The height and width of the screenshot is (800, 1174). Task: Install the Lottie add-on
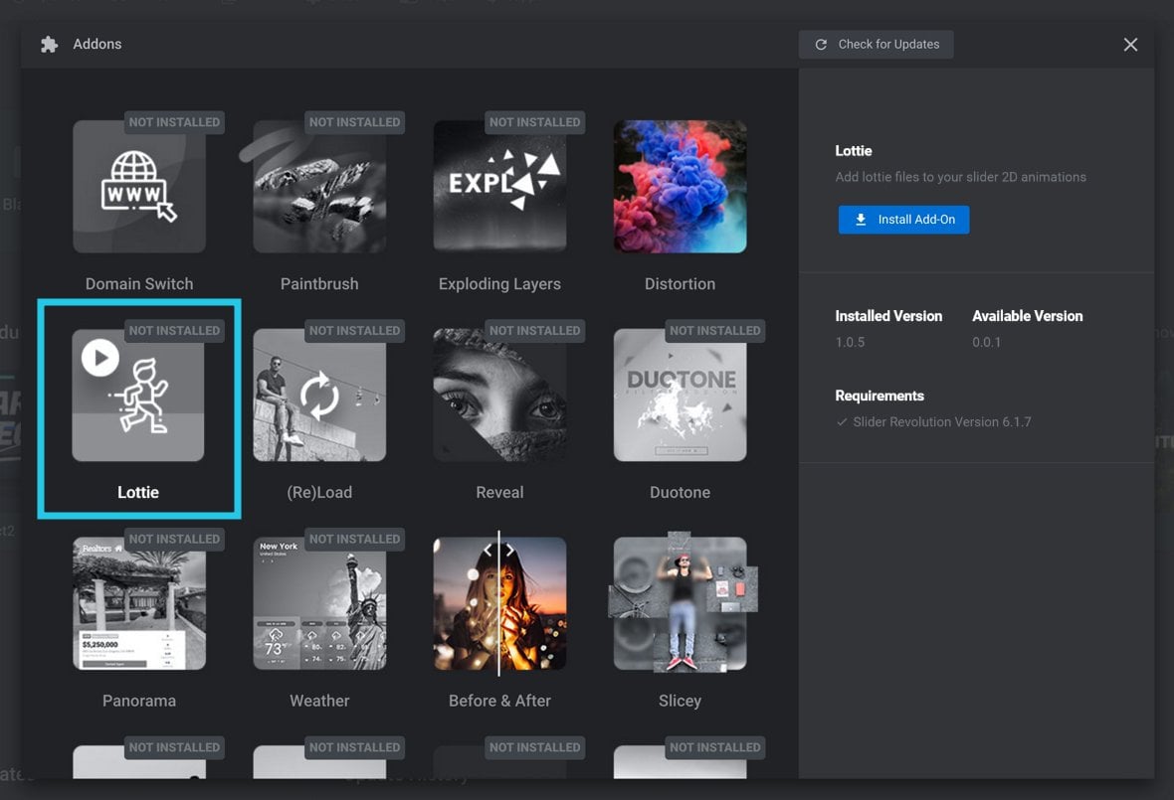click(903, 220)
